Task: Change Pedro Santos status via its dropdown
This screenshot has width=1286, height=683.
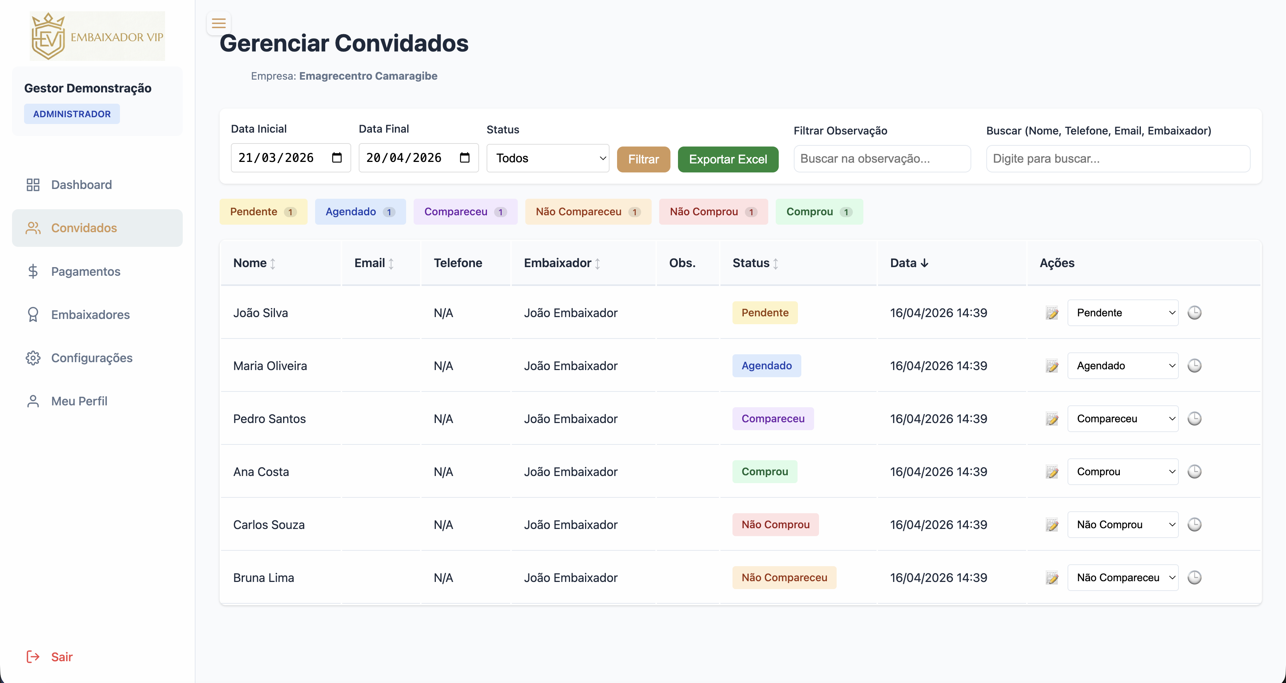Action: tap(1122, 419)
